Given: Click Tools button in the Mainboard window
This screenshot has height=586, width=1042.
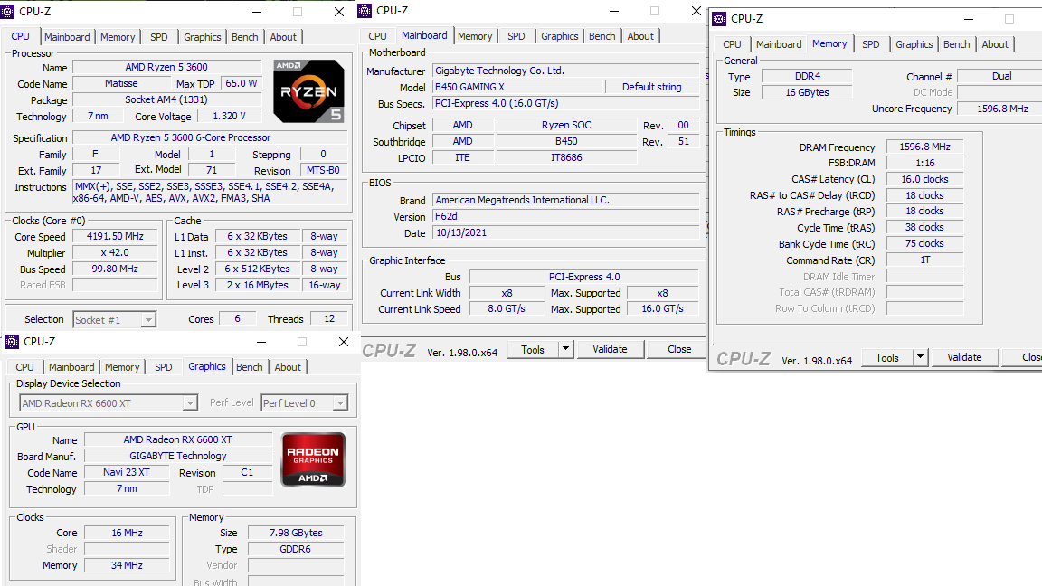Looking at the screenshot, I should click(x=532, y=349).
